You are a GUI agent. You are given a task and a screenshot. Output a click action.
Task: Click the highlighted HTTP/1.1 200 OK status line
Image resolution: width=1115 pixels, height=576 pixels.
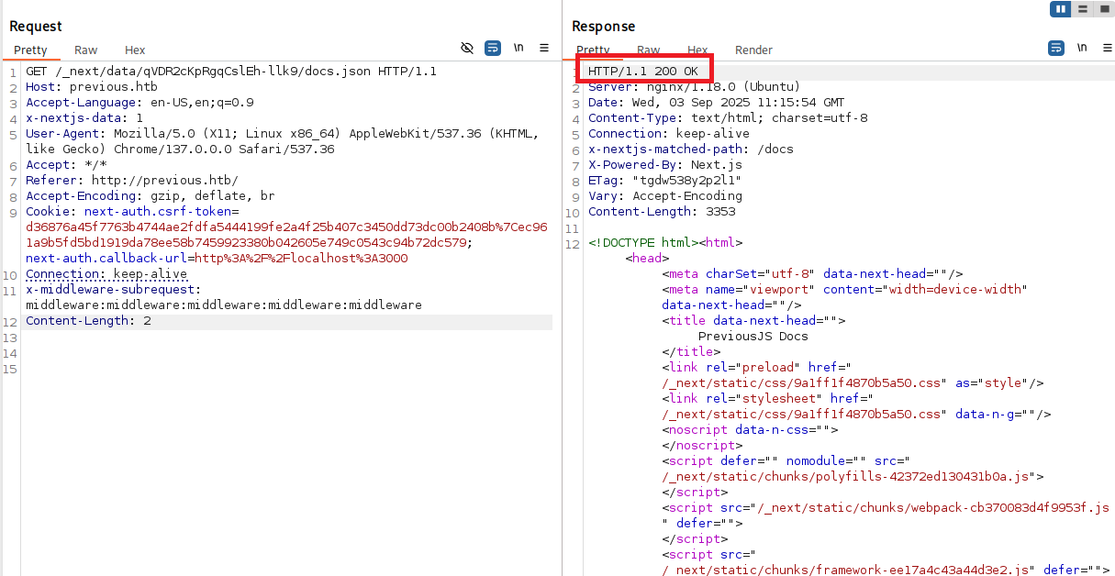coord(643,71)
